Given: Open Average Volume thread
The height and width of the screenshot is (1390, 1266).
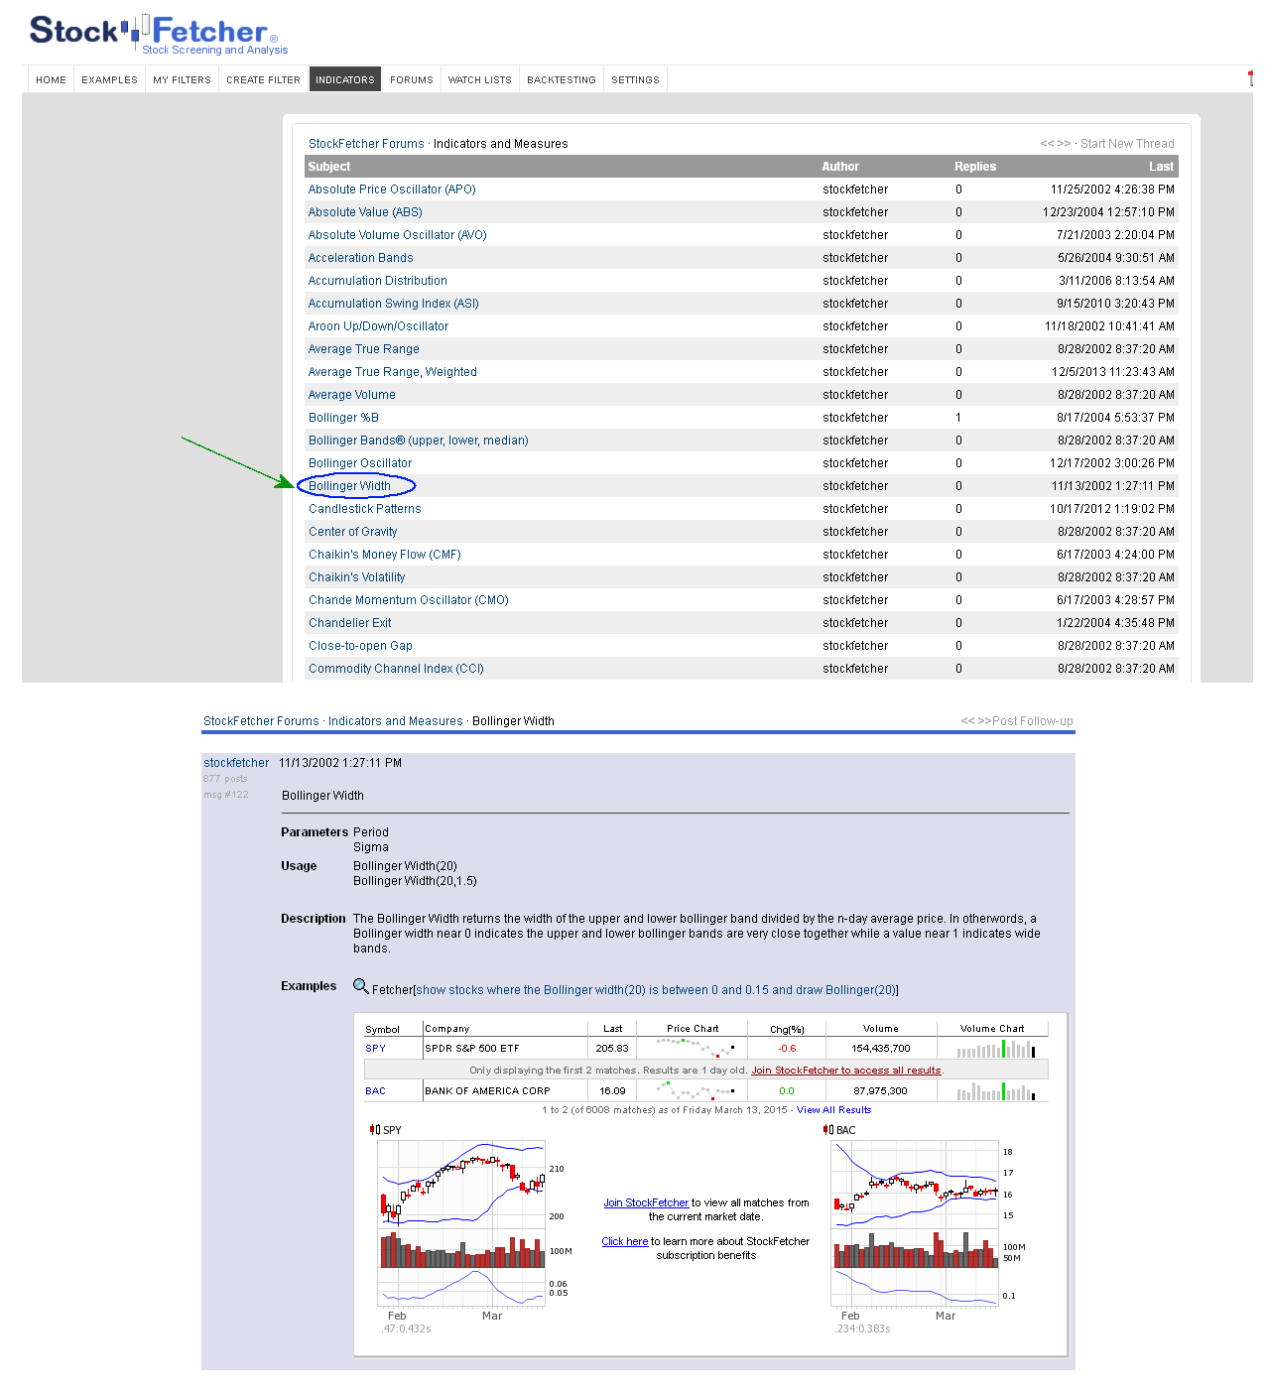Looking at the screenshot, I should [x=351, y=395].
